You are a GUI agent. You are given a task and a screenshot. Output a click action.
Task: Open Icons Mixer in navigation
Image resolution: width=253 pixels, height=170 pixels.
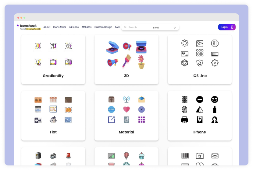[x=59, y=27]
